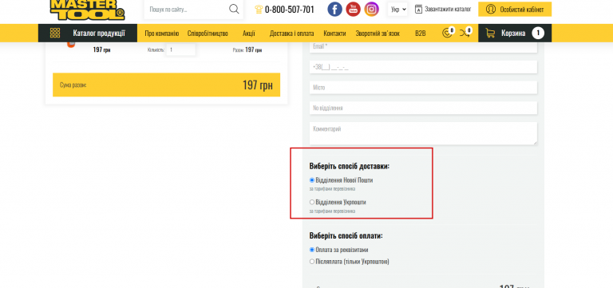This screenshot has width=613, height=288.
Task: Open Співробітництво menu item
Action: pyautogui.click(x=208, y=34)
